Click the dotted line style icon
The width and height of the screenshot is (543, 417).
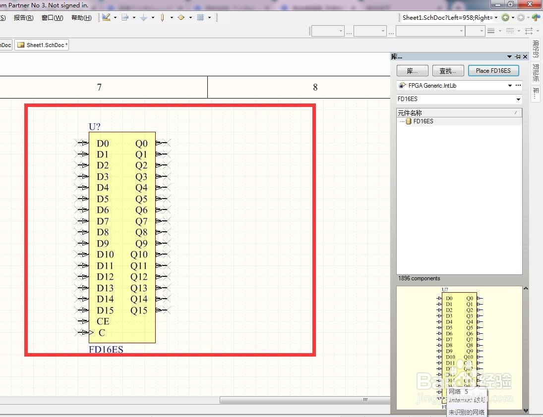click(x=510, y=31)
